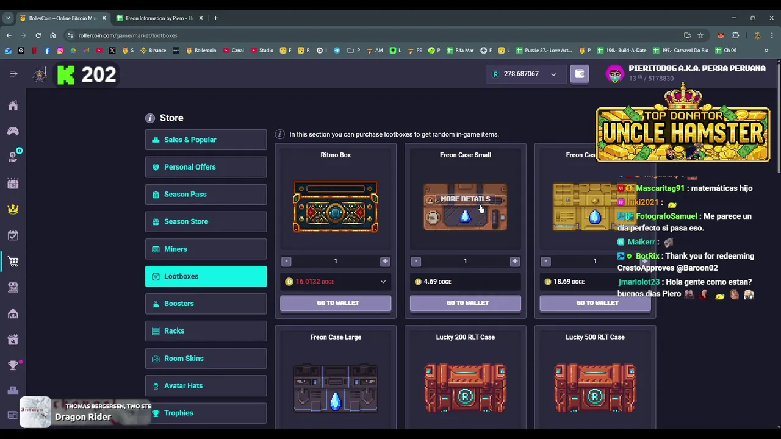This screenshot has height=439, width=781.
Task: Show more bookmarks overflow chevron
Action: pyautogui.click(x=766, y=51)
